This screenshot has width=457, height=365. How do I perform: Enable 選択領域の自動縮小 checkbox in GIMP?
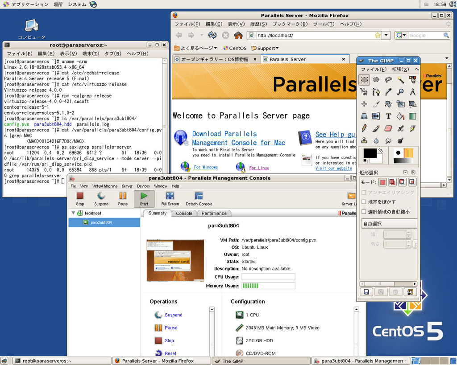(364, 212)
